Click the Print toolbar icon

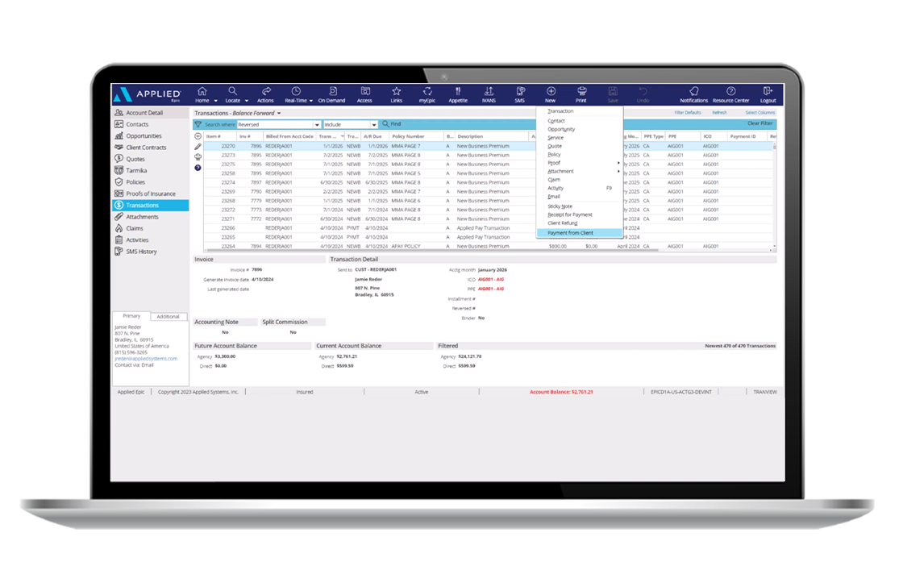click(580, 91)
